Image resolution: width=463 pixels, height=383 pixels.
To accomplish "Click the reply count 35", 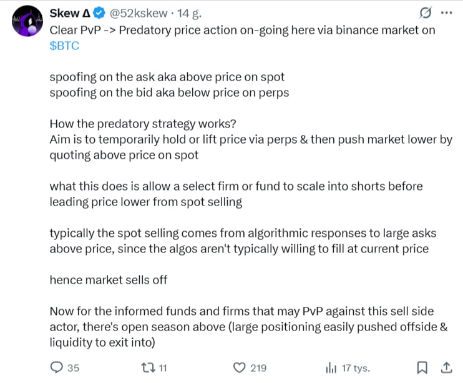I will point(73,367).
